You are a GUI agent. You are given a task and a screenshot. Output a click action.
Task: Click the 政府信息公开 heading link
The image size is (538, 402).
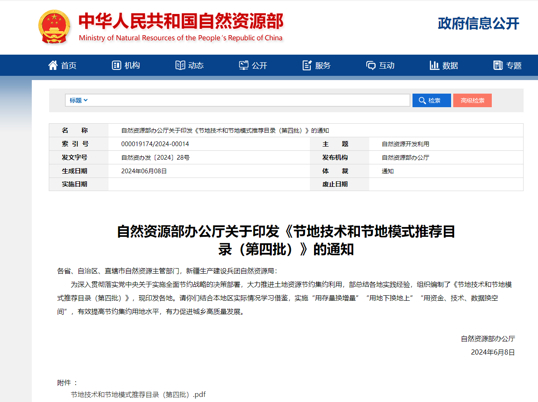(478, 24)
